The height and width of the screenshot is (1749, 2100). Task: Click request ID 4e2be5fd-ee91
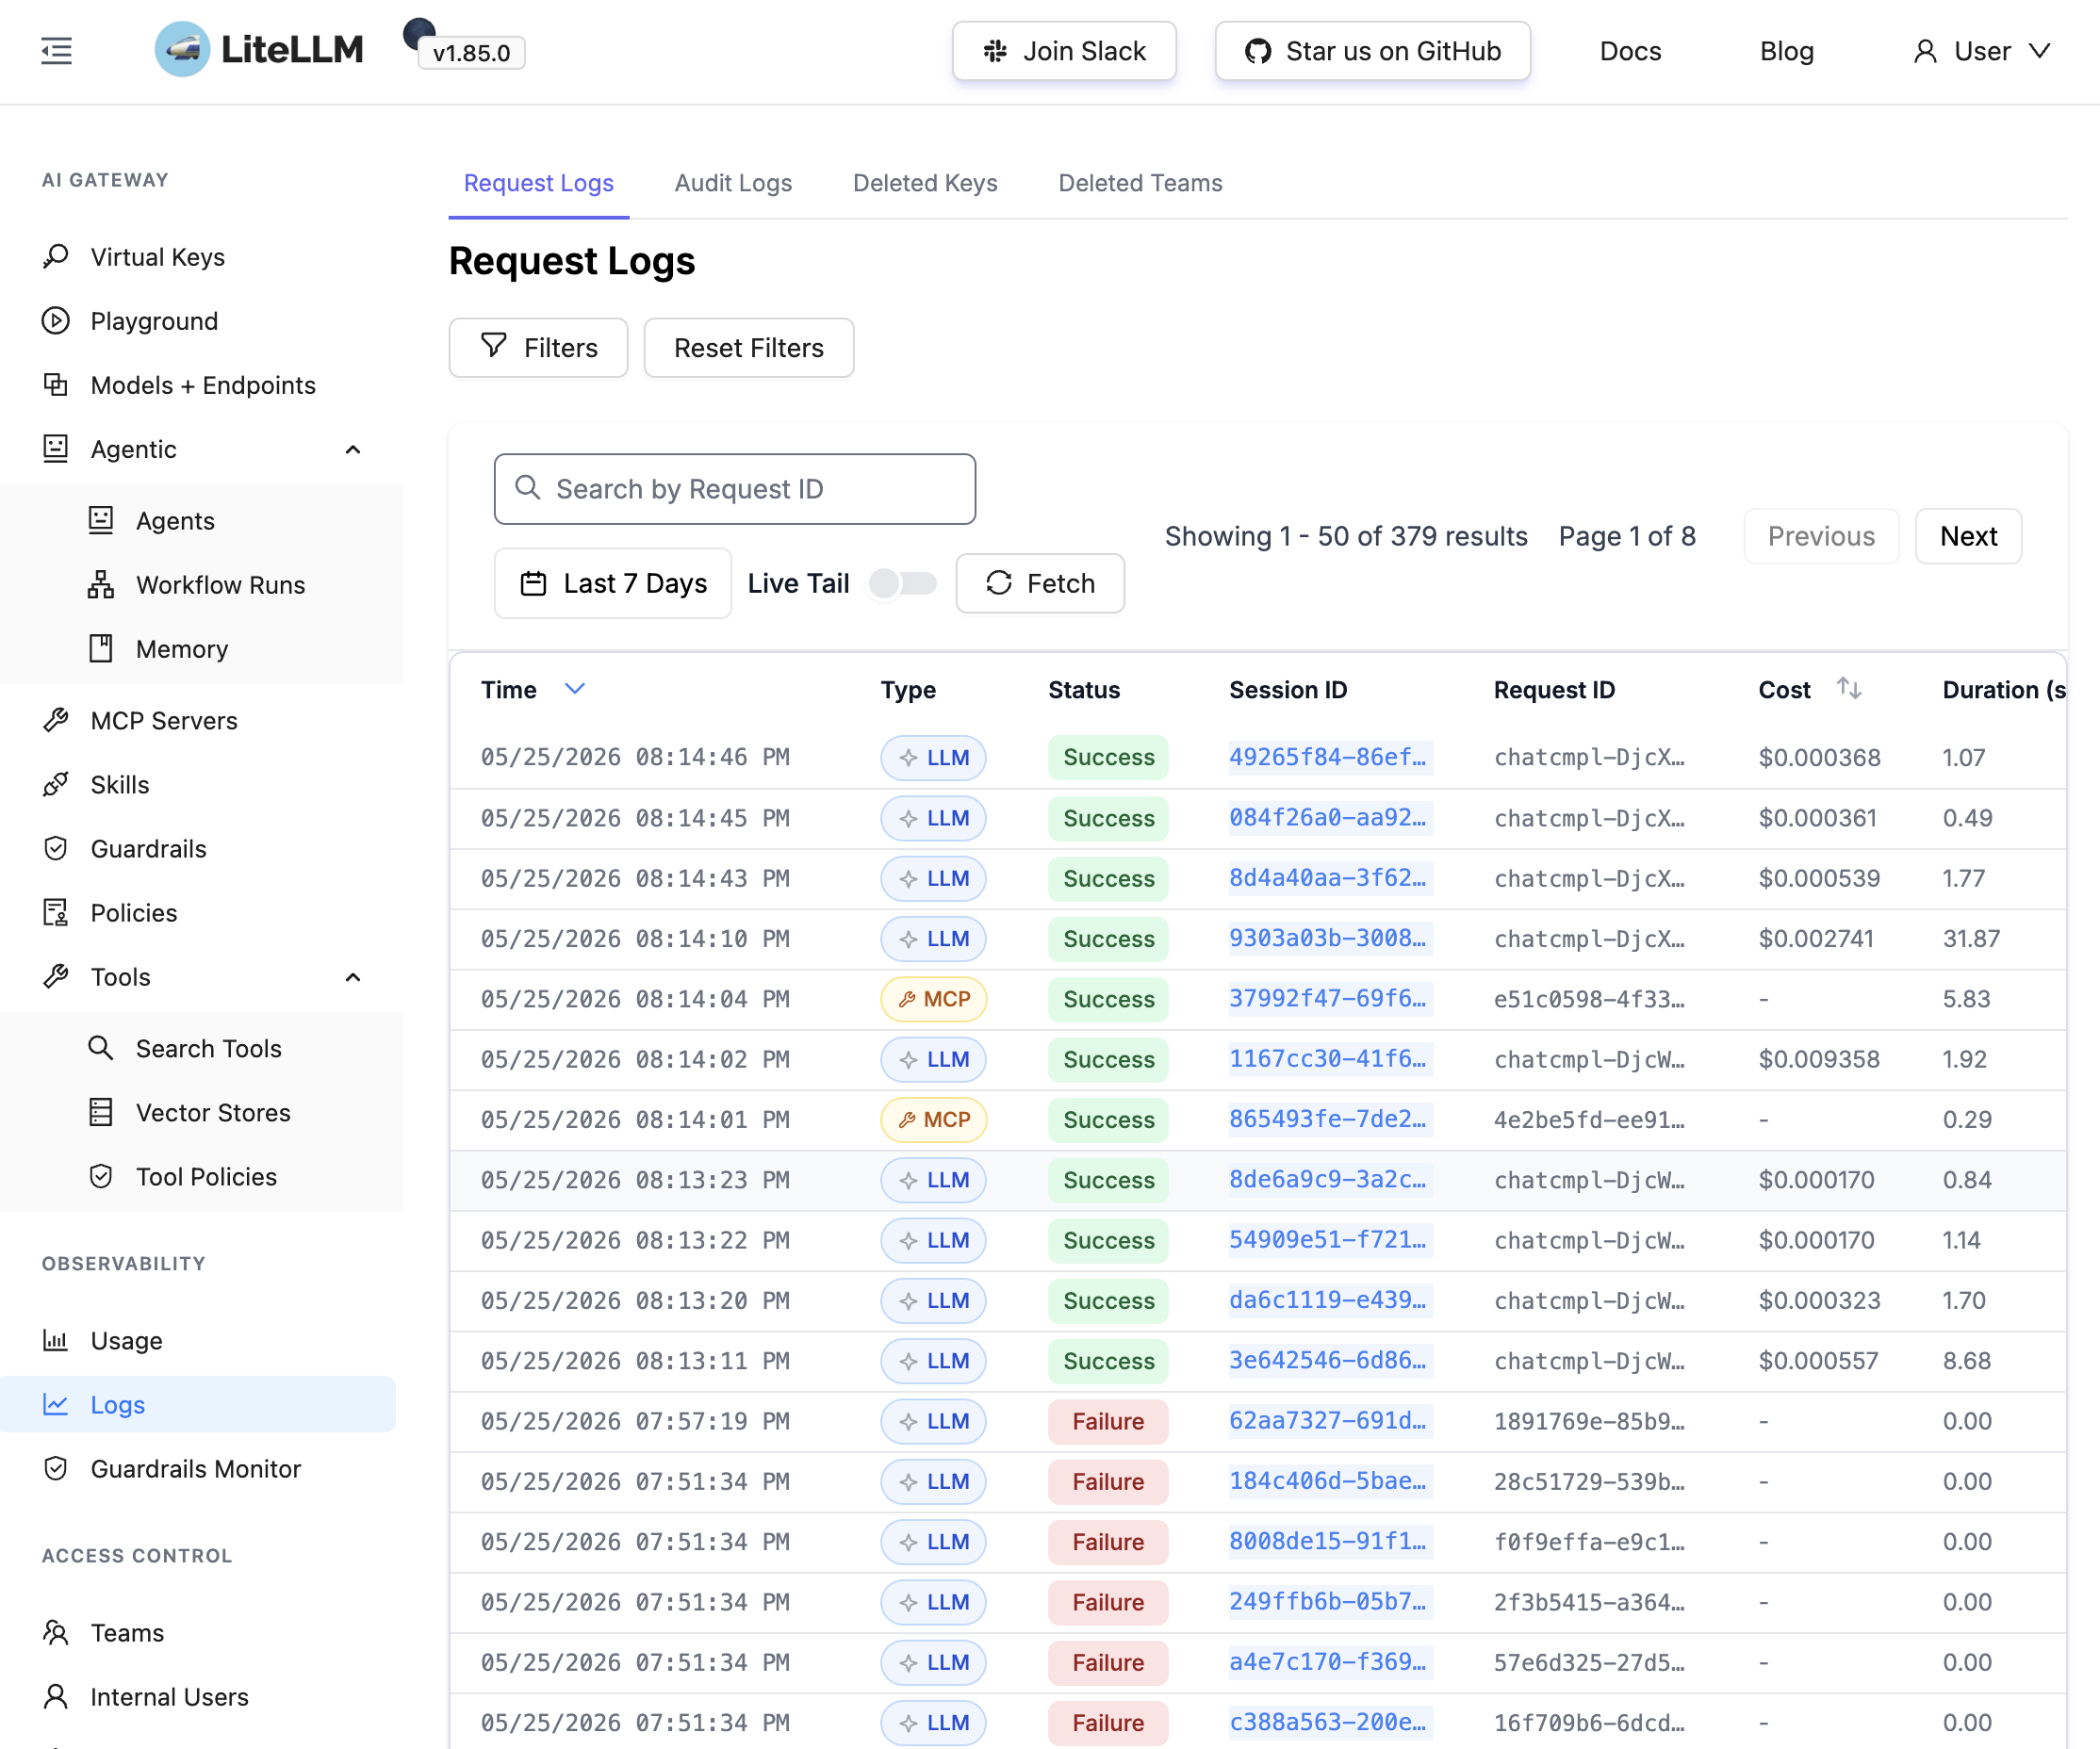click(1589, 1119)
